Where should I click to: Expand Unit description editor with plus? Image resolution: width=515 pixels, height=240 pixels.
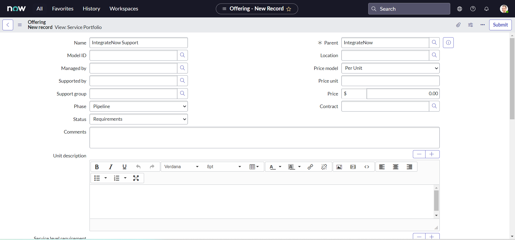pos(432,154)
